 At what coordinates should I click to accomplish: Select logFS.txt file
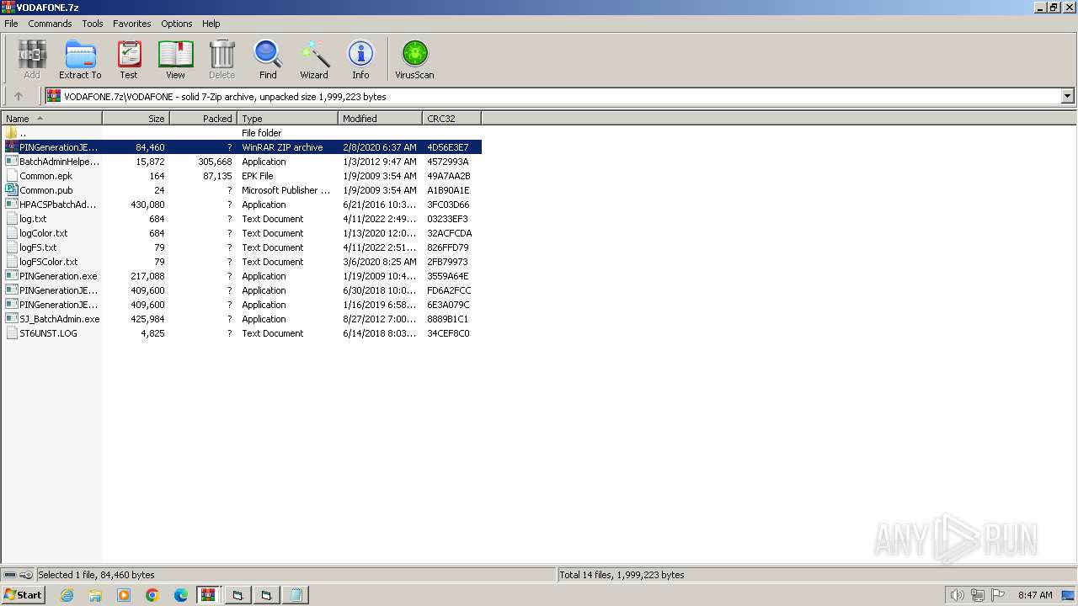(242, 247)
